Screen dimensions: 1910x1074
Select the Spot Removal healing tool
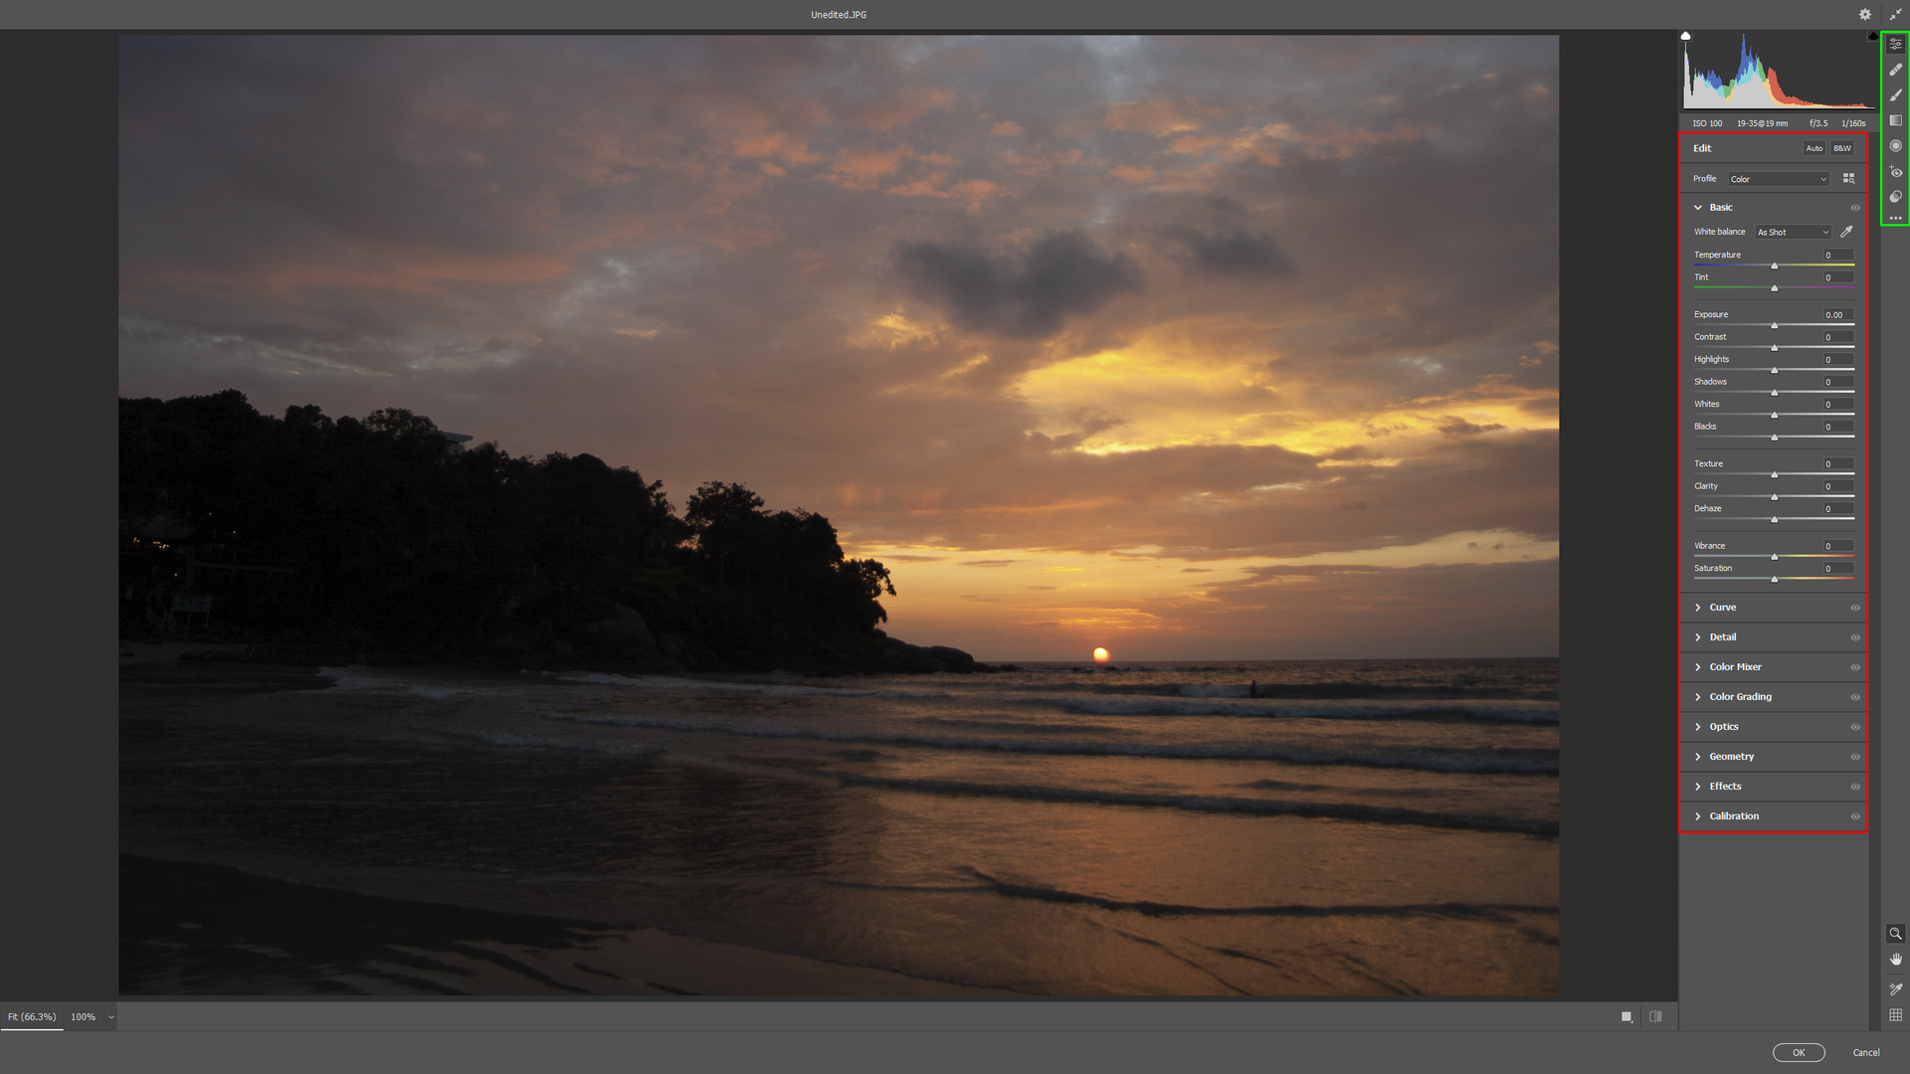click(x=1895, y=70)
